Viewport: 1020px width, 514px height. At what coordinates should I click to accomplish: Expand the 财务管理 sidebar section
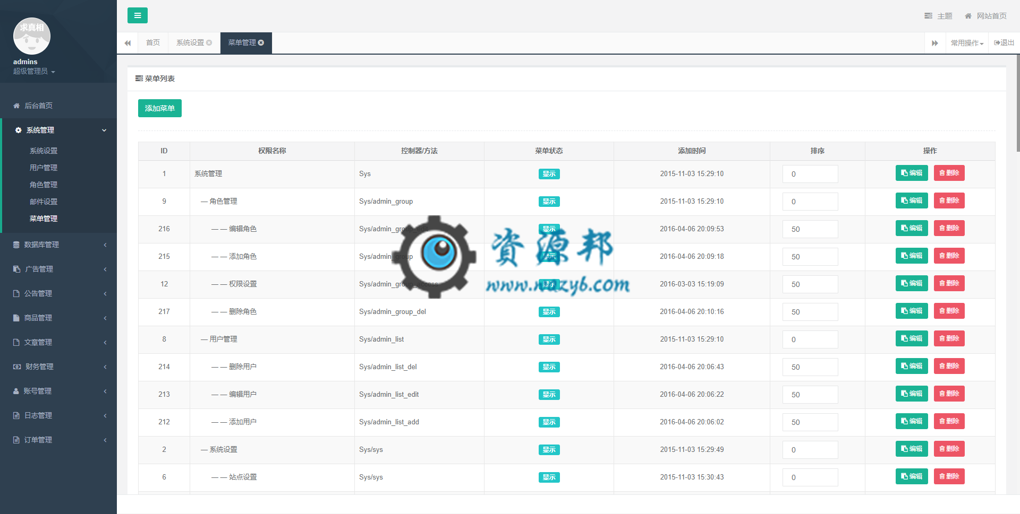pyautogui.click(x=58, y=367)
